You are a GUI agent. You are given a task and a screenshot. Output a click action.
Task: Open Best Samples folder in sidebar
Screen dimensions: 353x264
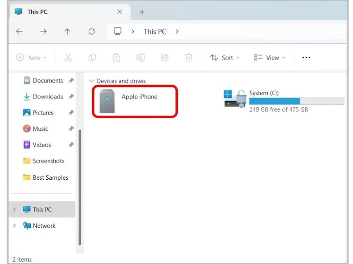(45, 177)
